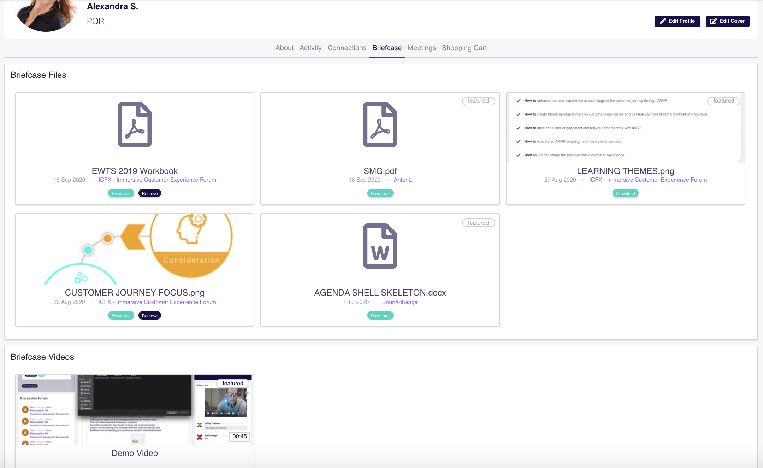
Task: Click the SMG.pdf file title
Action: pyautogui.click(x=380, y=171)
